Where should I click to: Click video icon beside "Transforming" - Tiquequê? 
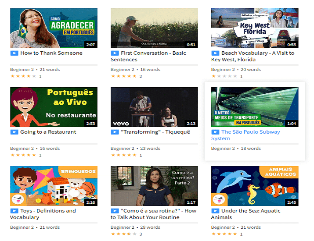(115, 132)
